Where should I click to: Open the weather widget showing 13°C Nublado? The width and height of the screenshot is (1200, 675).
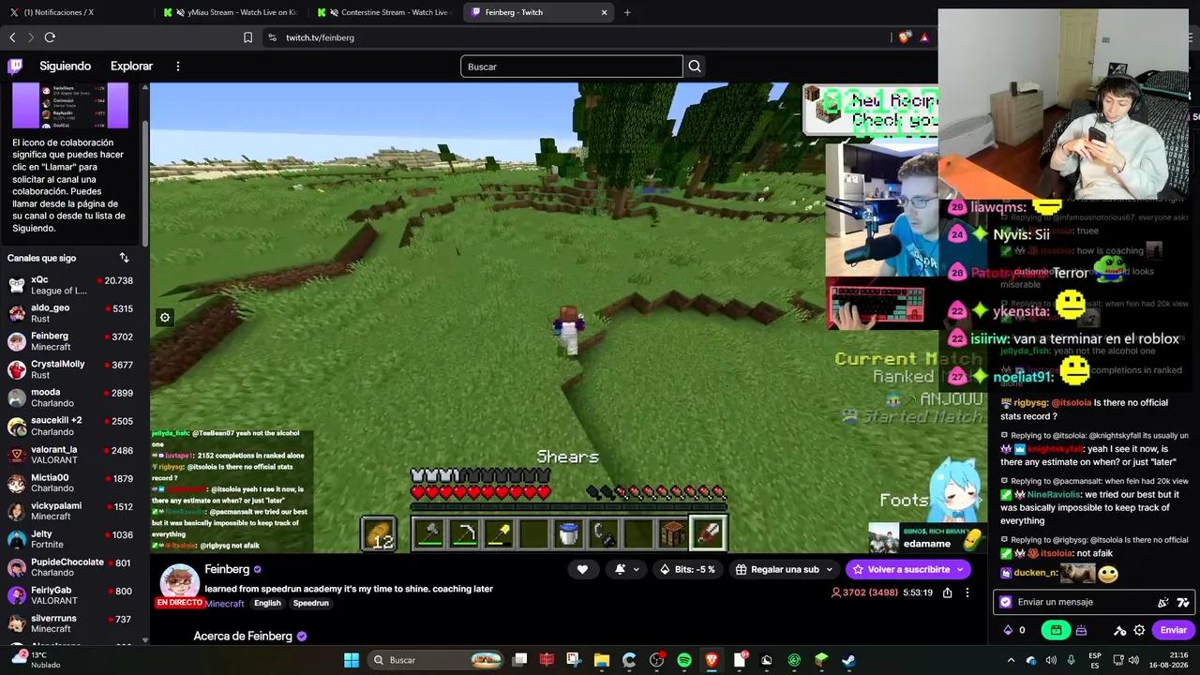click(36, 660)
